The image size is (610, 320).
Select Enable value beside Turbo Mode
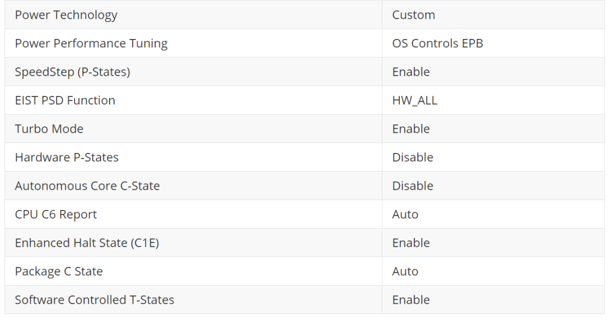[x=411, y=129]
